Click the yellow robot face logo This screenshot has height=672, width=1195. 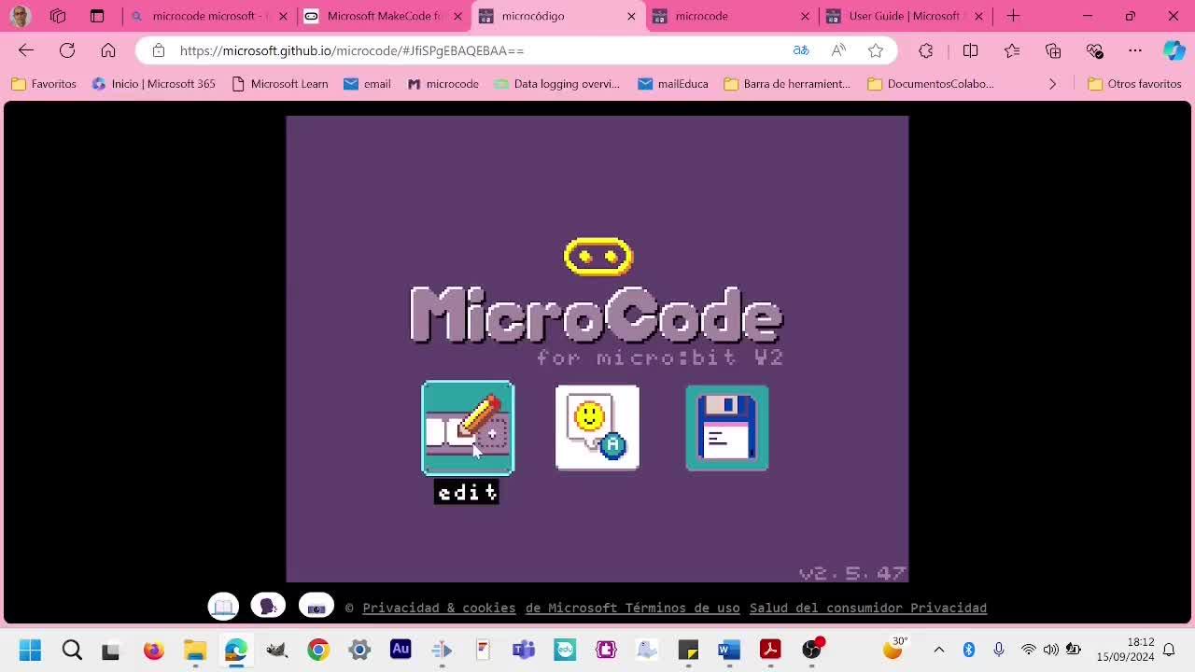[598, 257]
